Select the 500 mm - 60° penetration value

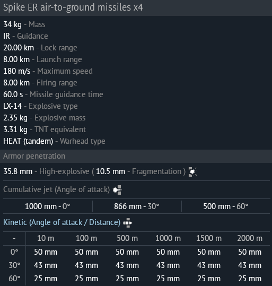[x=226, y=206]
